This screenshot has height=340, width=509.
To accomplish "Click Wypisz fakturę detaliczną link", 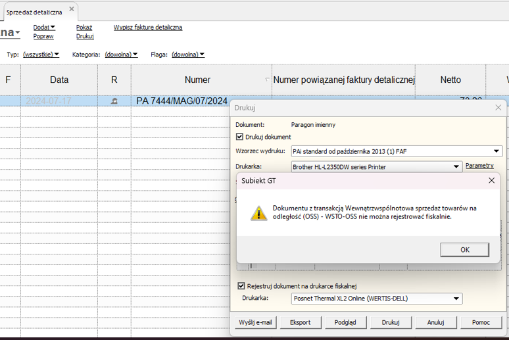I will (x=148, y=27).
